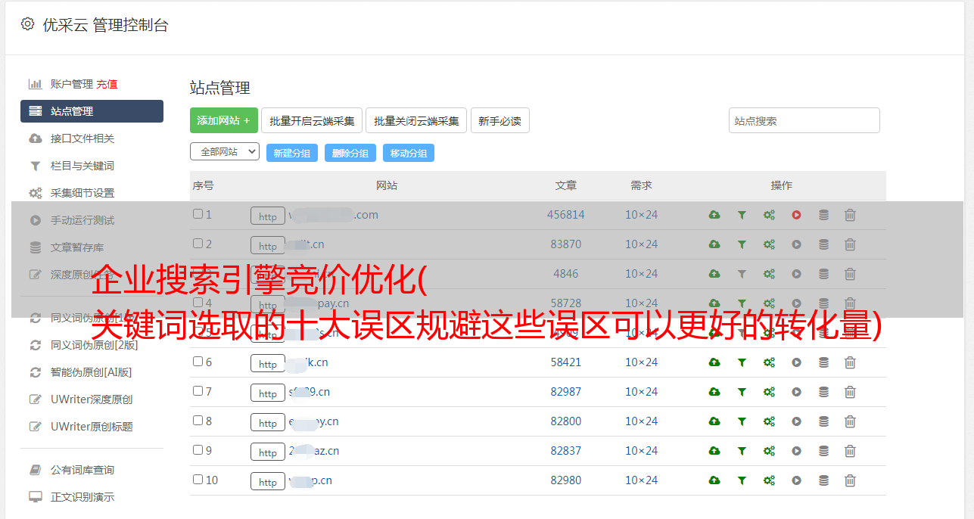Click the http button in row 6

[268, 363]
